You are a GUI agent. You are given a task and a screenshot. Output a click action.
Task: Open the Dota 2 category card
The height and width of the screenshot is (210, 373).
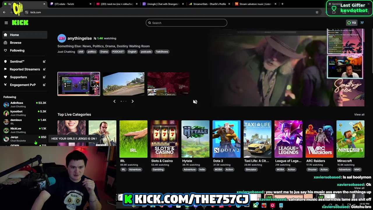226,139
